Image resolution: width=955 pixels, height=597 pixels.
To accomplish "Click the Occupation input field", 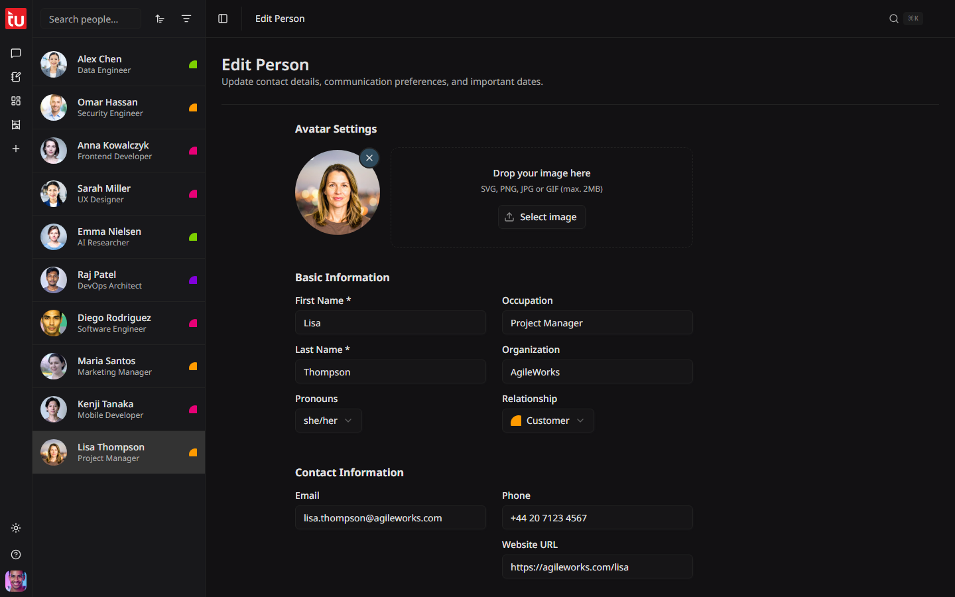I will [598, 323].
